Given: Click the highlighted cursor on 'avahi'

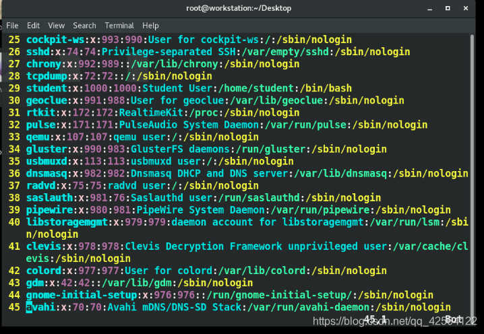Looking at the screenshot, I should coord(29,307).
